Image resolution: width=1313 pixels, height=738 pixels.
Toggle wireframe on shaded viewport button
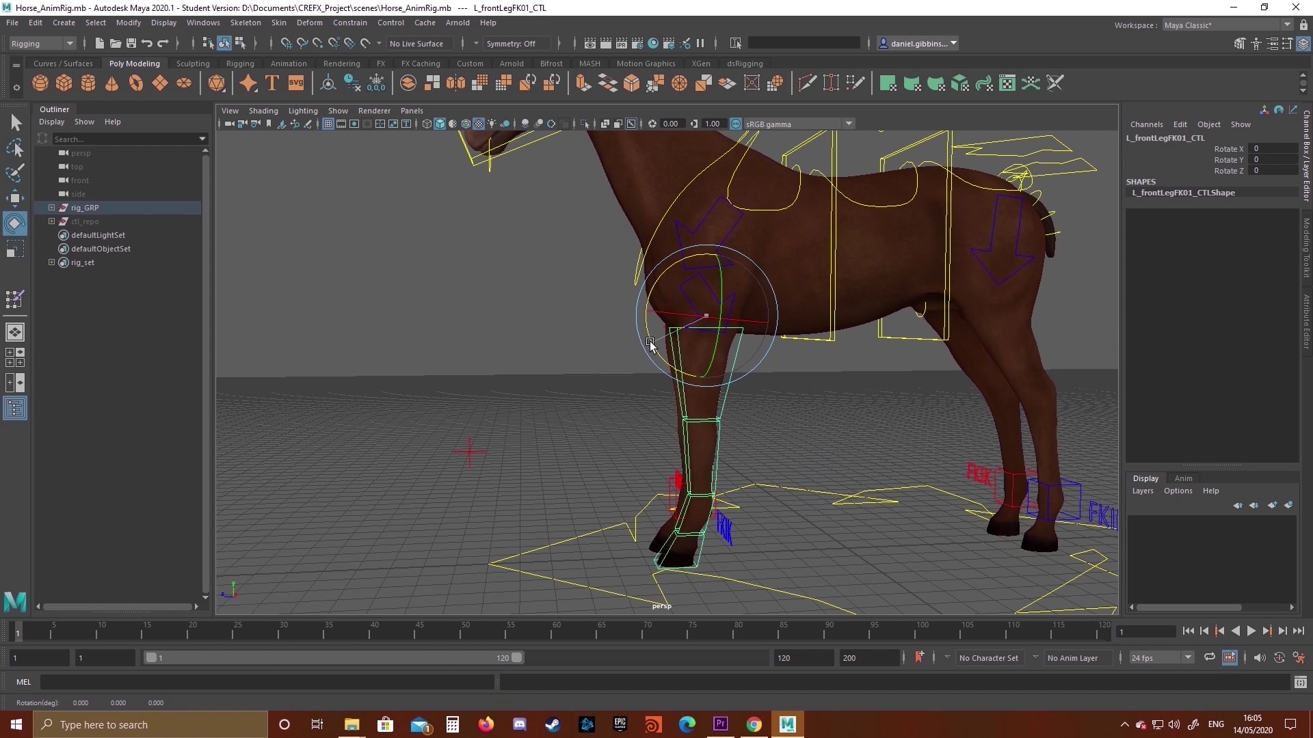tap(466, 124)
